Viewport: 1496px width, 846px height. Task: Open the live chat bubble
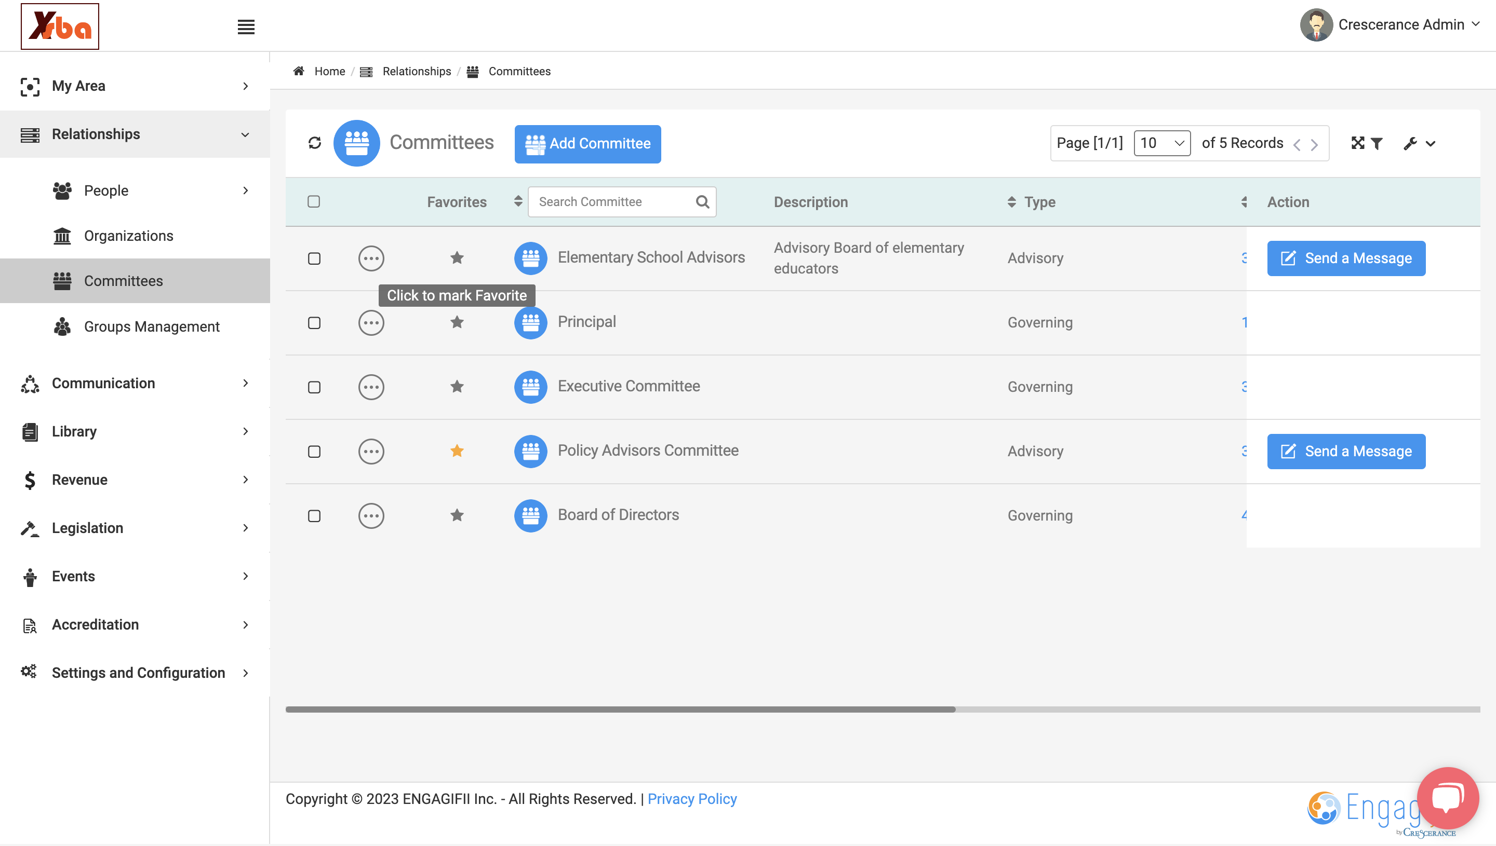pos(1448,798)
